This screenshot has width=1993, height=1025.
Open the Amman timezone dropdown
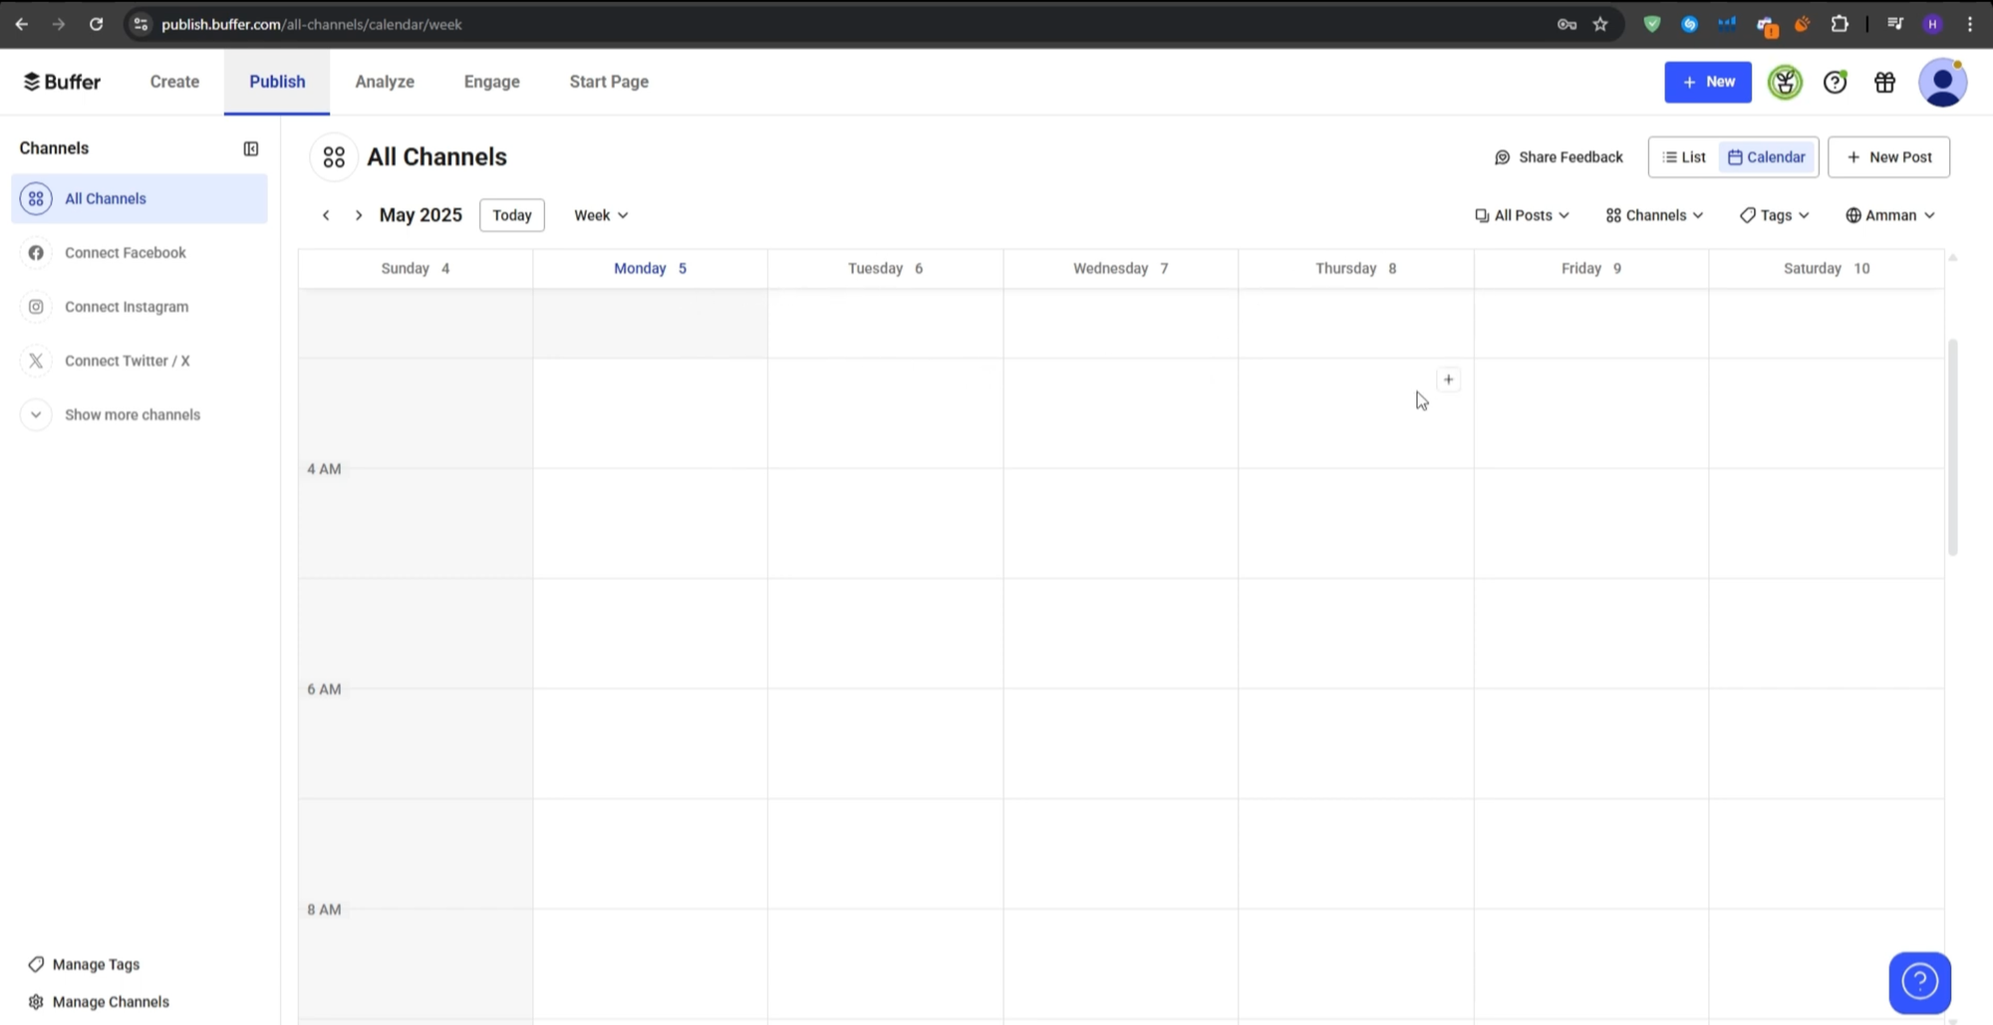tap(1889, 215)
